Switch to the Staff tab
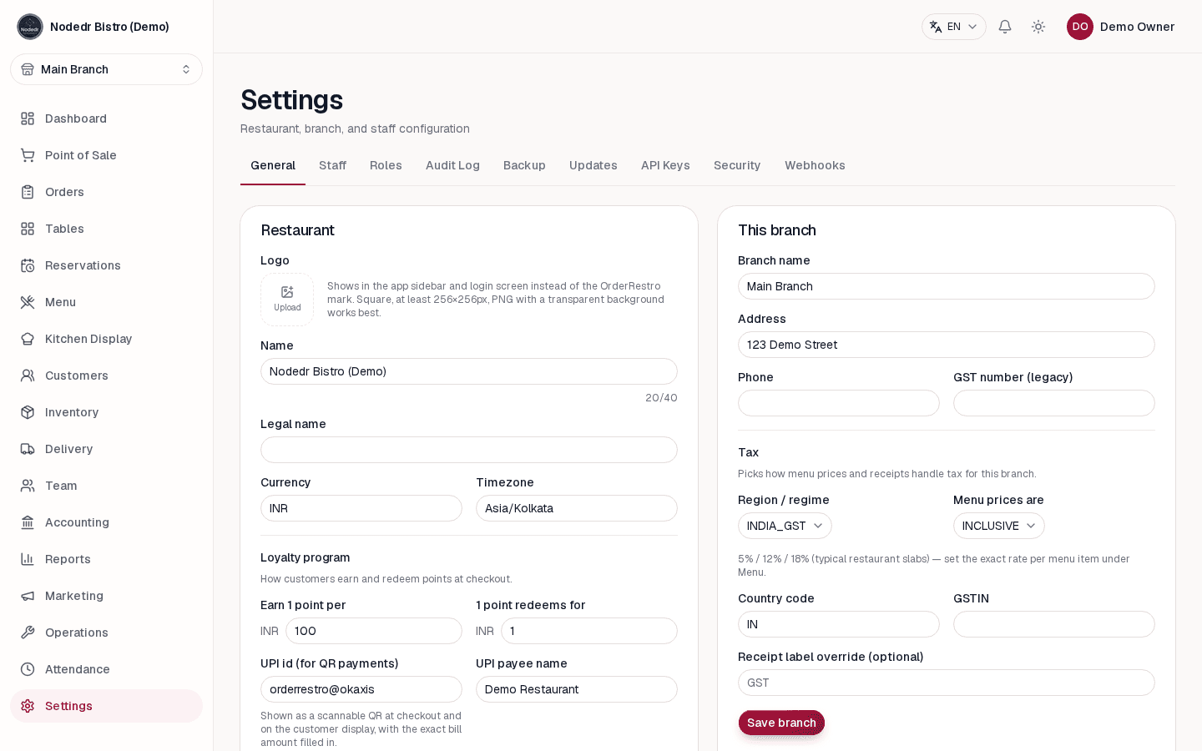1202x751 pixels. click(332, 165)
